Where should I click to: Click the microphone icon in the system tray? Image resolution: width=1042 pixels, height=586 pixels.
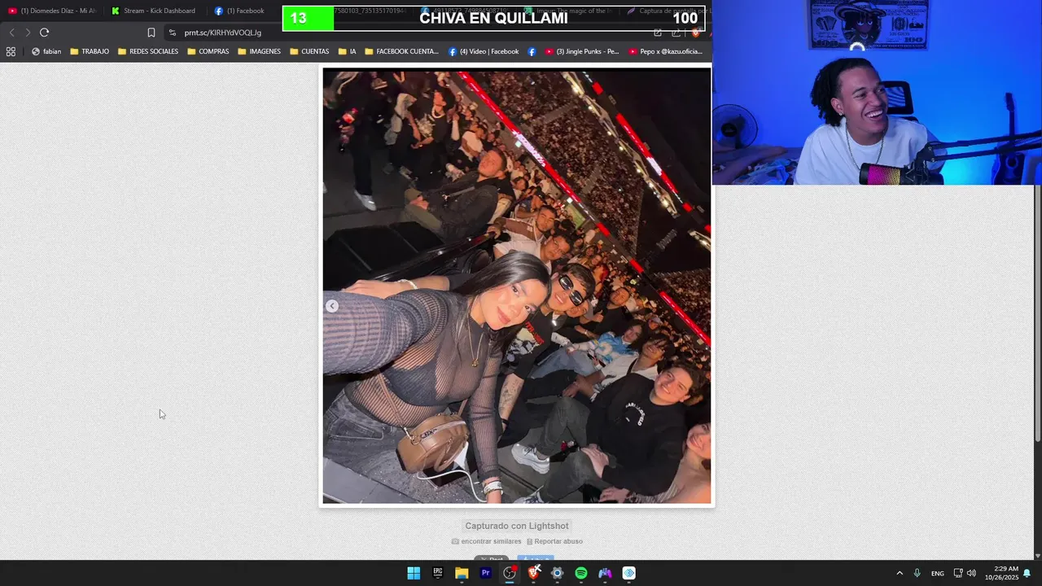(x=917, y=573)
